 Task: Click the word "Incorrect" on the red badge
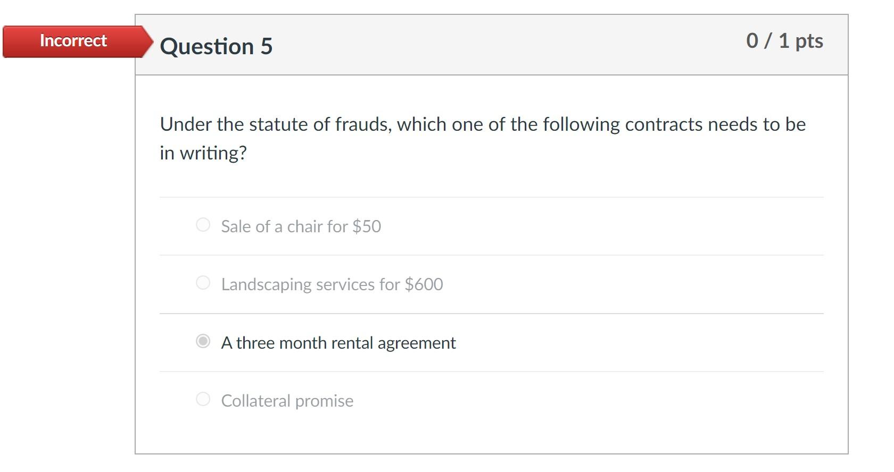point(73,40)
